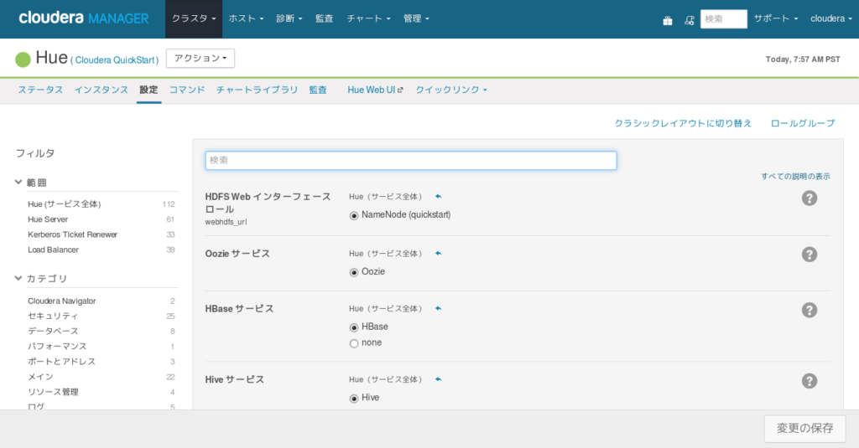The width and height of the screenshot is (859, 448).
Task: Open ホスト dropdown menu
Action: (x=246, y=18)
